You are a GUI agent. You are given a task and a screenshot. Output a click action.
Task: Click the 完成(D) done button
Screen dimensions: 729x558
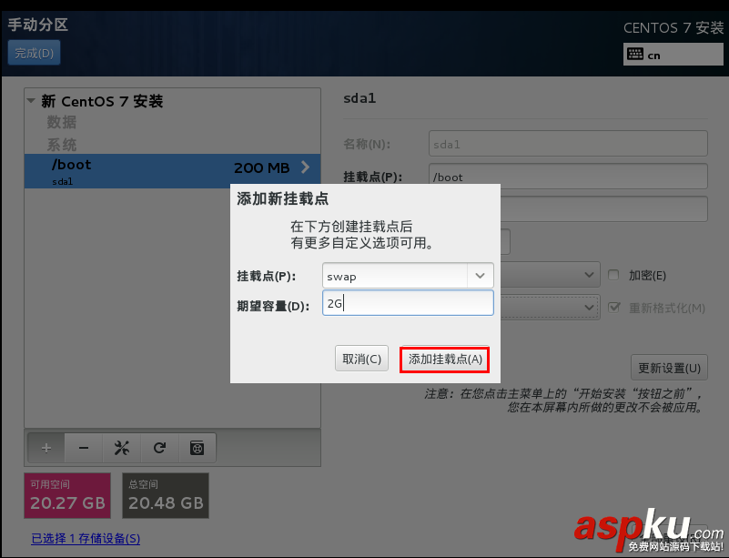34,53
